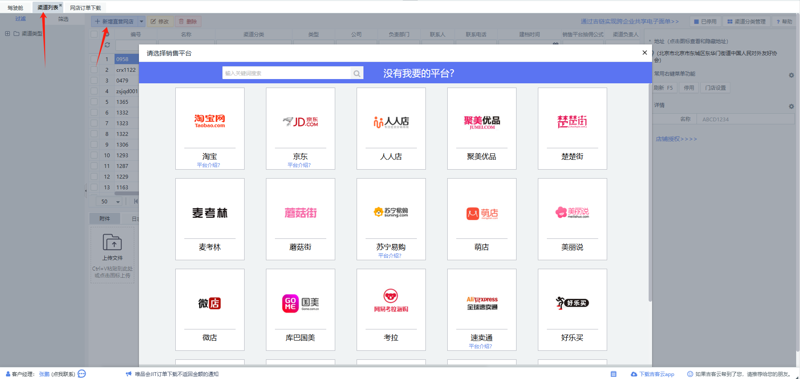The width and height of the screenshot is (800, 379).
Task: Click the keyword search input field
Action: click(286, 73)
